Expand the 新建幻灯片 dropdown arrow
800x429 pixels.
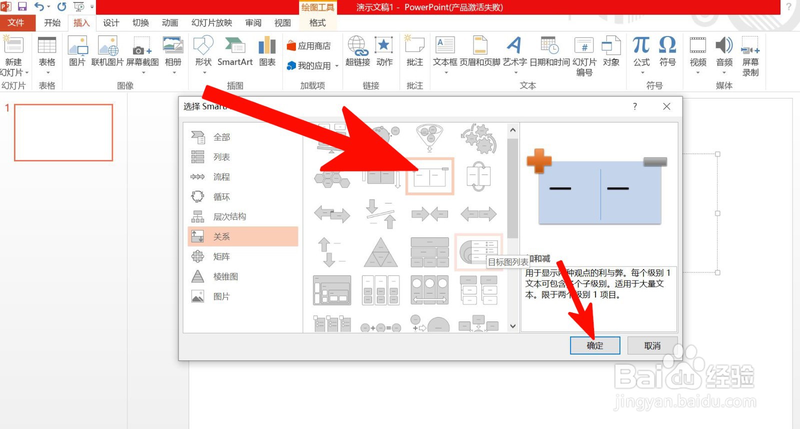click(x=27, y=73)
